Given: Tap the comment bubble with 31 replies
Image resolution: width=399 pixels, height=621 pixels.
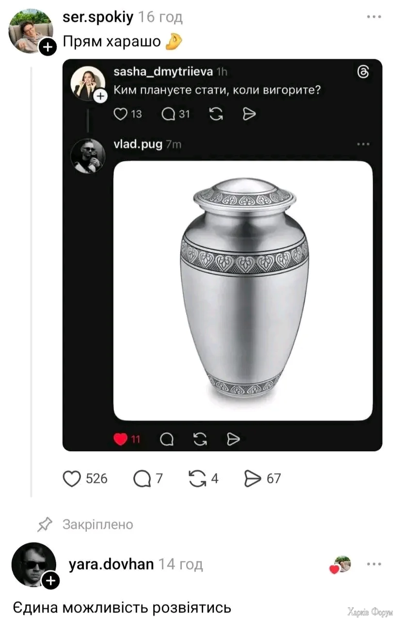Looking at the screenshot, I should pos(168,114).
